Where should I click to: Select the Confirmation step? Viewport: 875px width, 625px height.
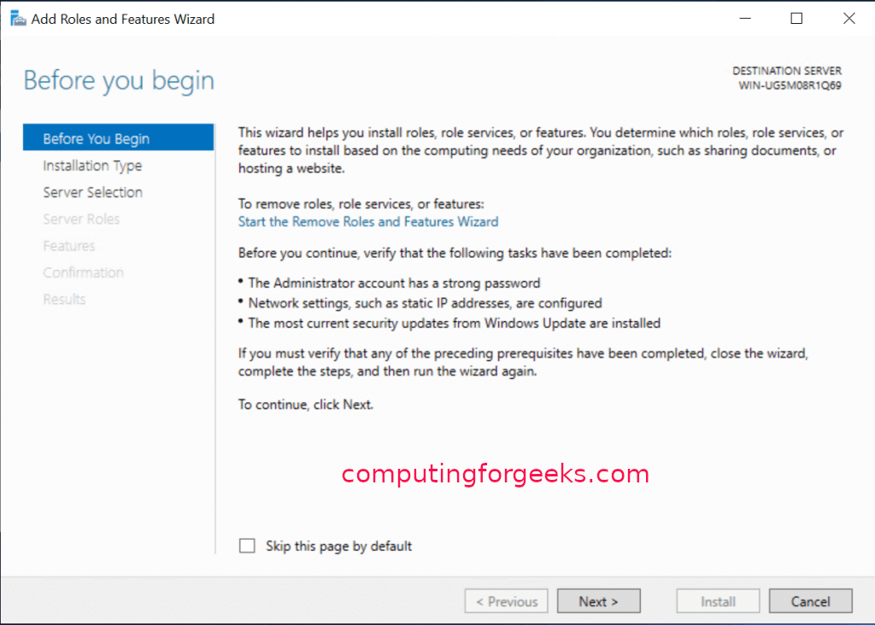pos(83,272)
